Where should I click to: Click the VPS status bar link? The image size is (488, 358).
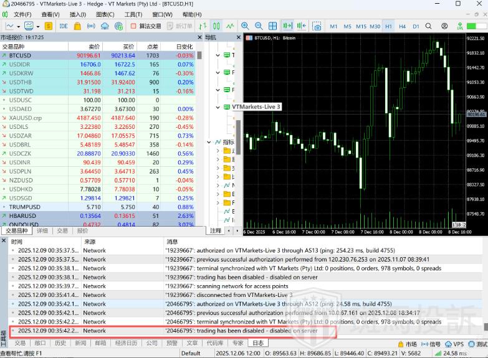click(x=454, y=344)
